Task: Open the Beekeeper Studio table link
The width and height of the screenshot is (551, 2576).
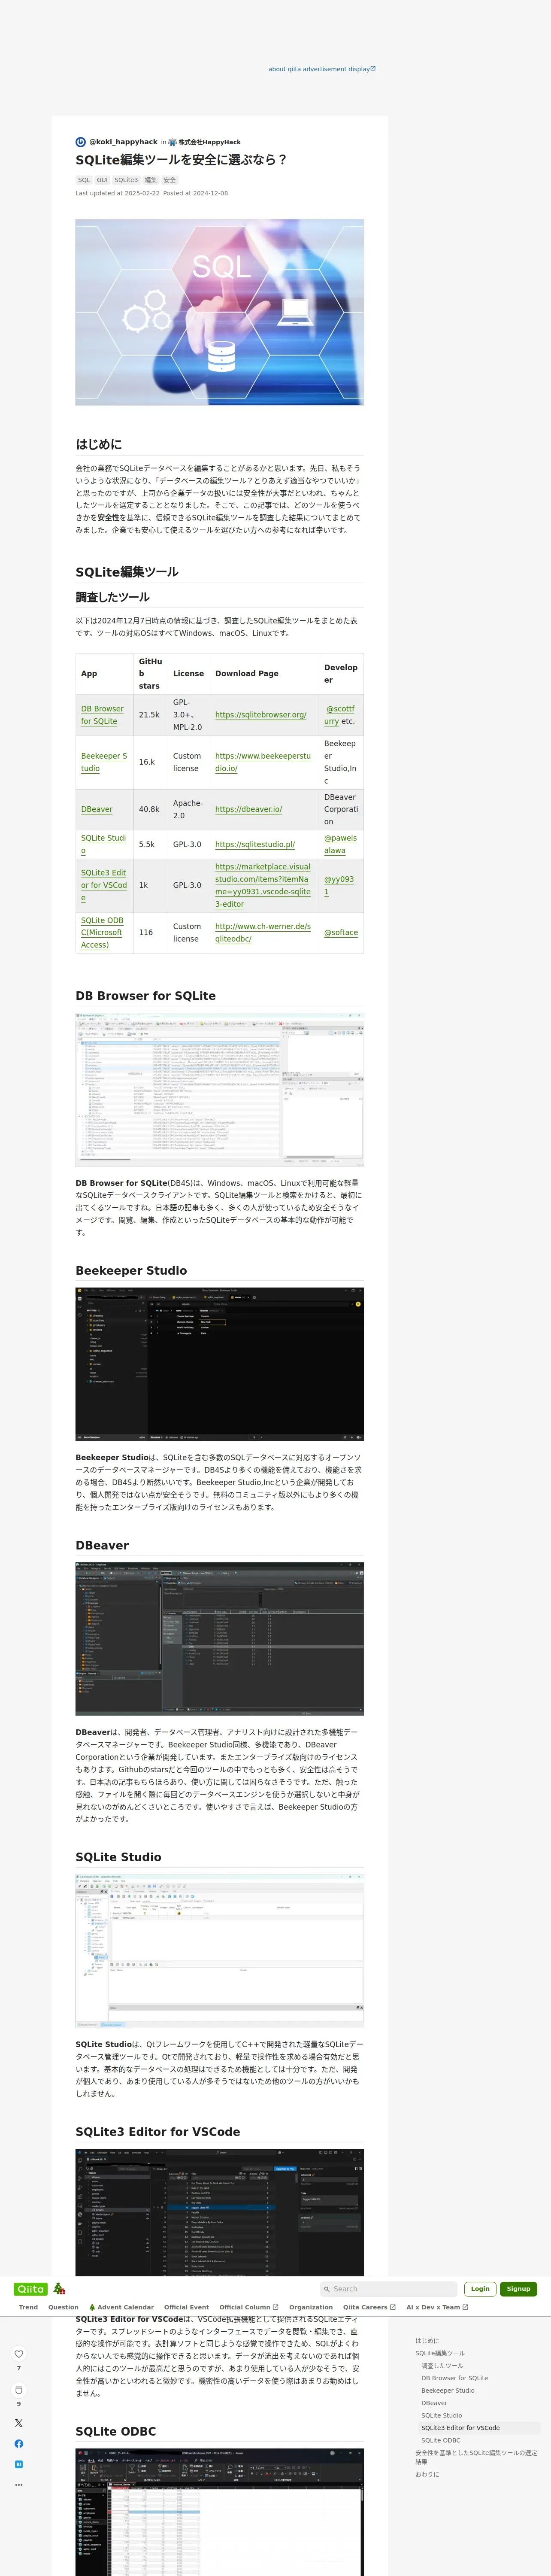Action: tap(104, 762)
